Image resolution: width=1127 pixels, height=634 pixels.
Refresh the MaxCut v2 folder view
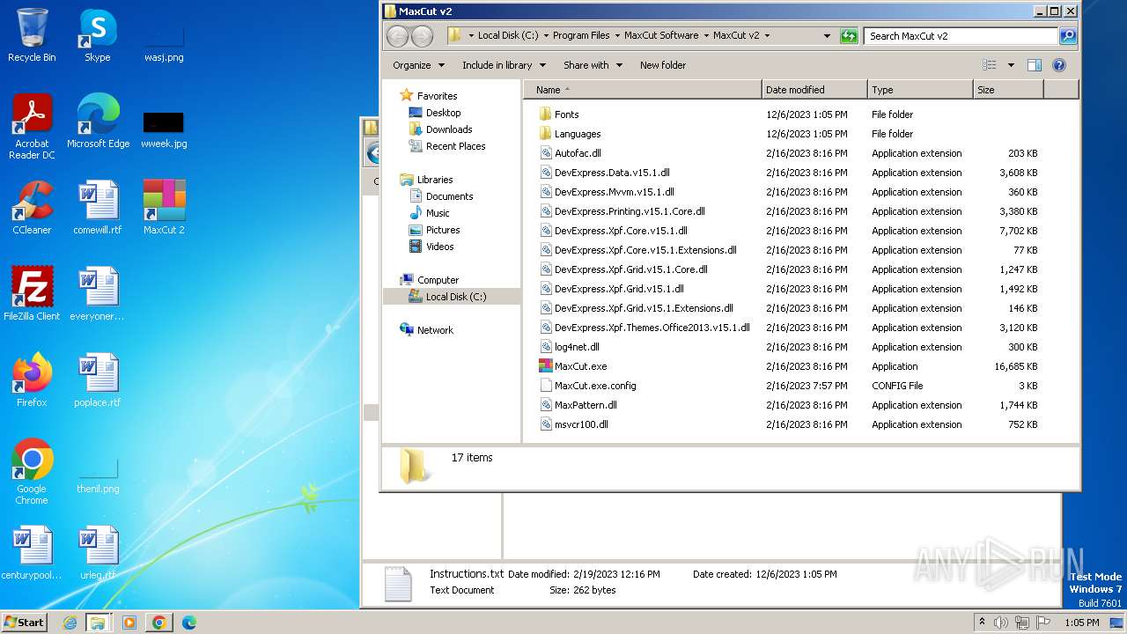(849, 36)
